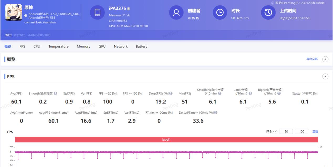The height and width of the screenshot is (167, 333).
Task: Collapse the overview panel side arrow
Action: (325, 59)
